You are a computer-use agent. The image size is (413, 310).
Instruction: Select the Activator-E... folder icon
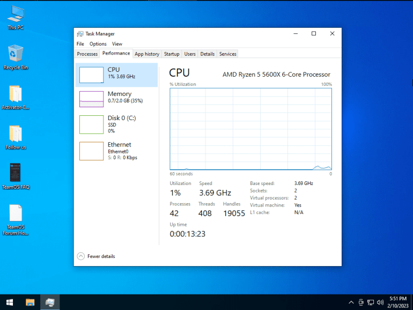[16, 98]
